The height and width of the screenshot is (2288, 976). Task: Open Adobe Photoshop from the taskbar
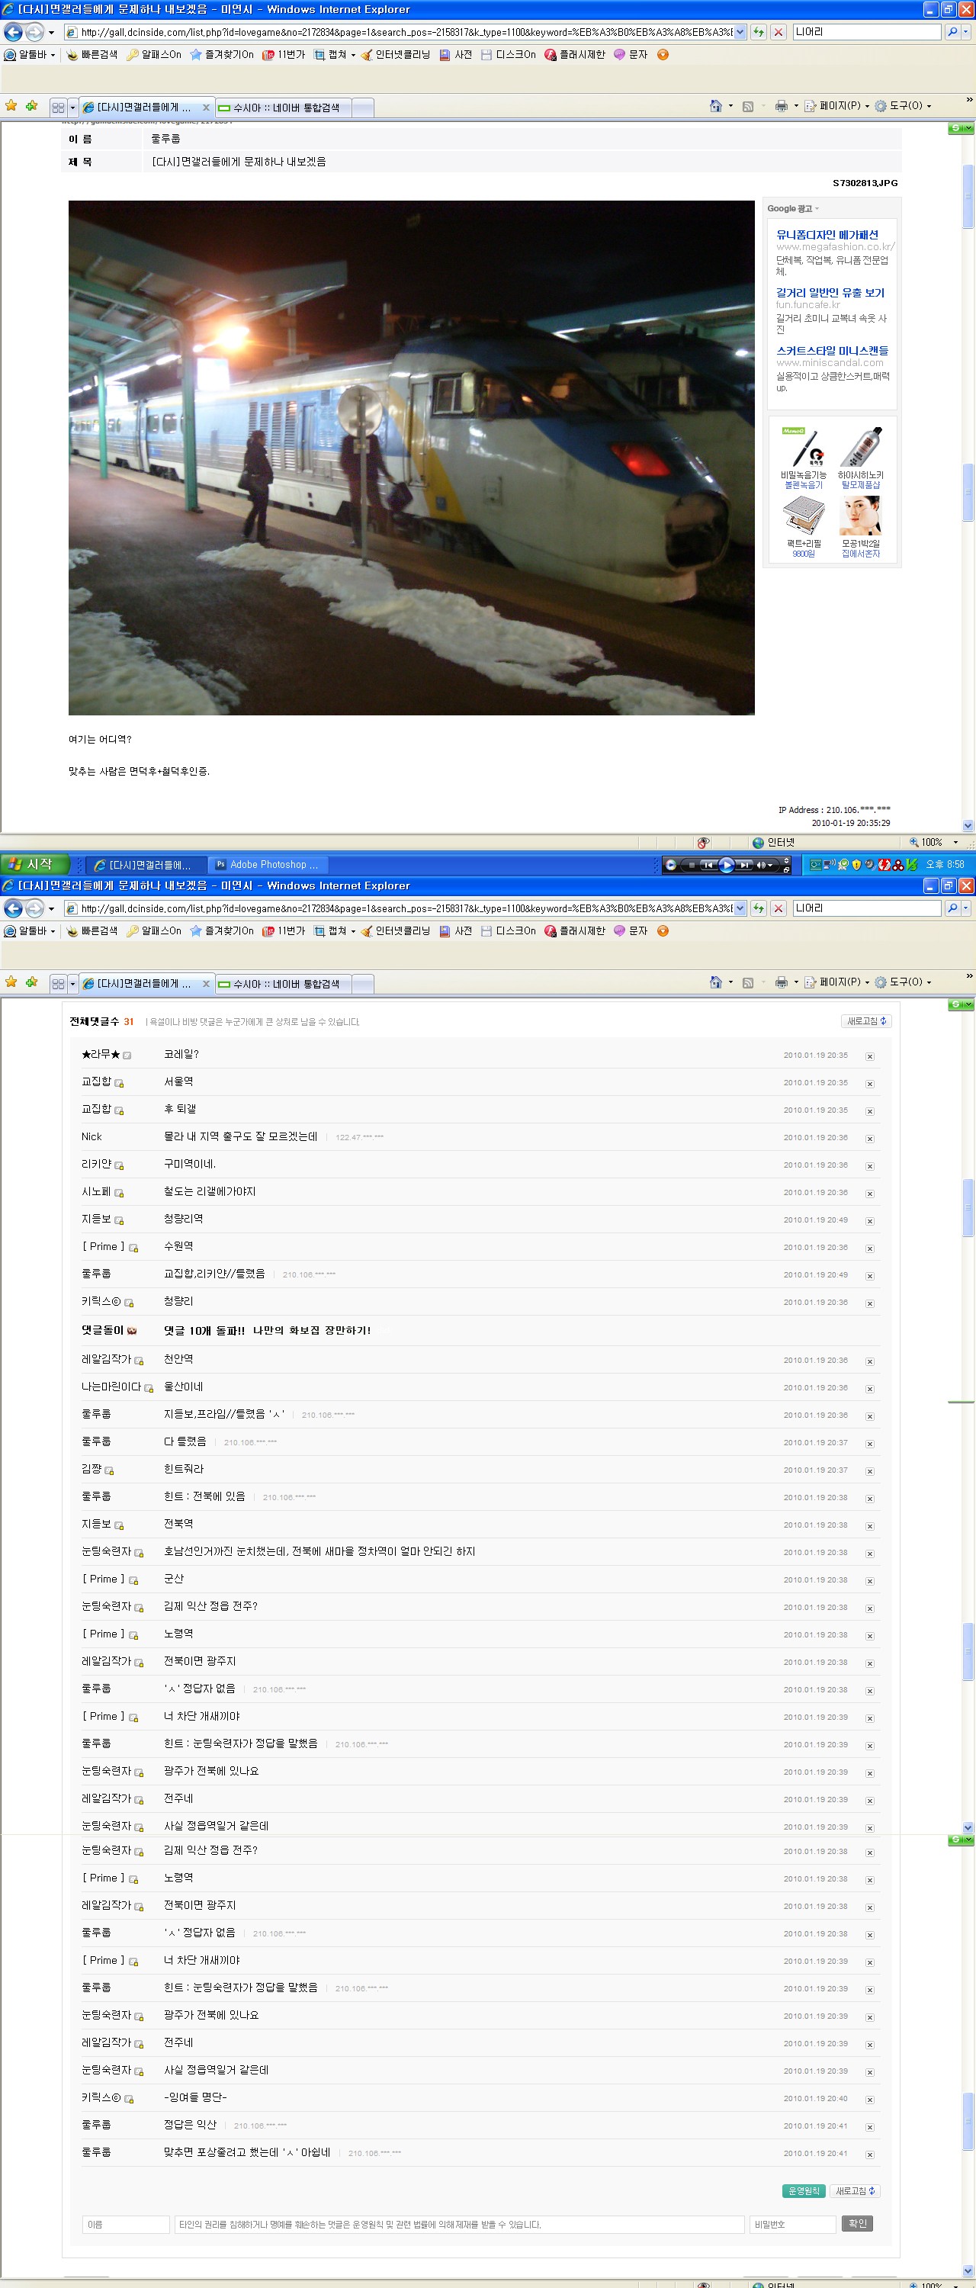click(x=268, y=864)
